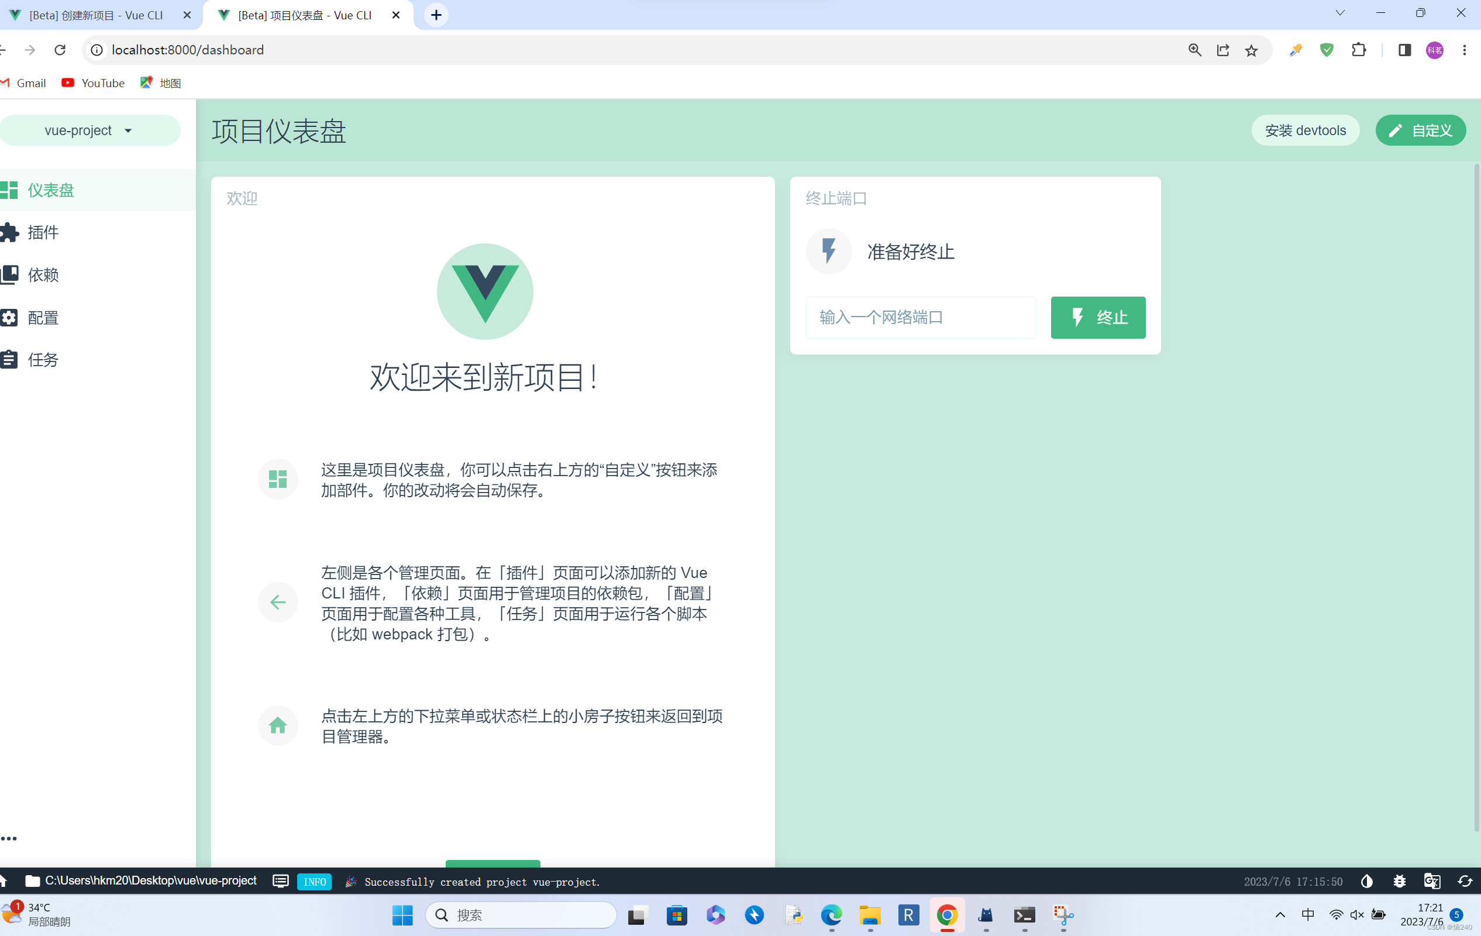Click the 中 input method indicator
Viewport: 1481px width, 936px height.
point(1308,915)
